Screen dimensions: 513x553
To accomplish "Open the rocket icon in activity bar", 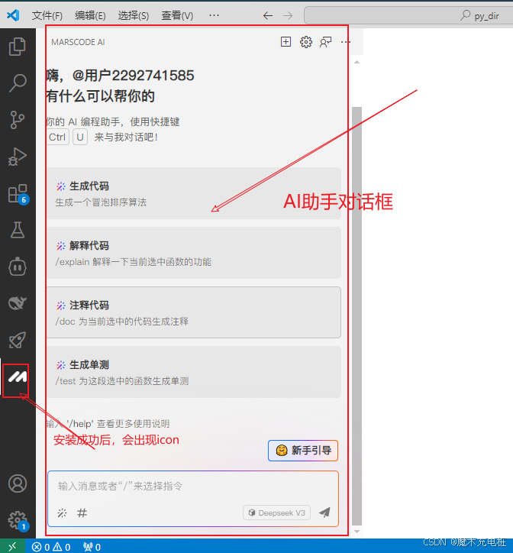I will 18,340.
